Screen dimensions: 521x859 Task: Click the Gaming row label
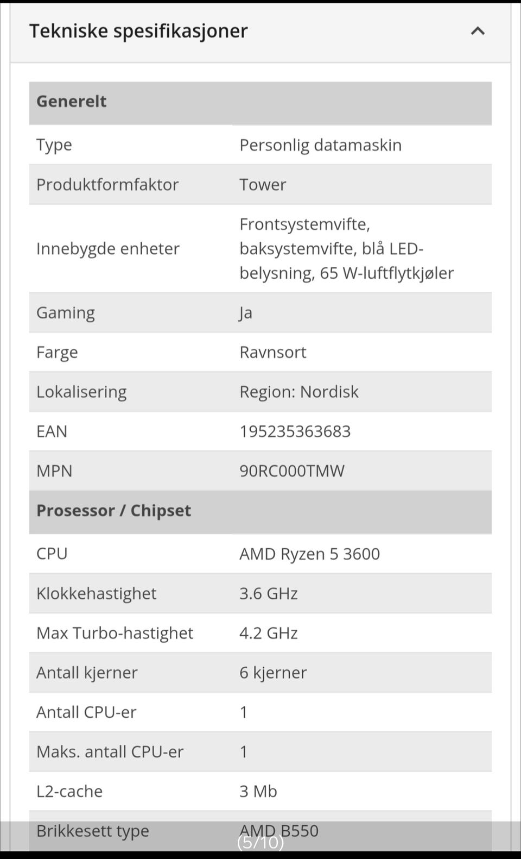click(x=65, y=313)
